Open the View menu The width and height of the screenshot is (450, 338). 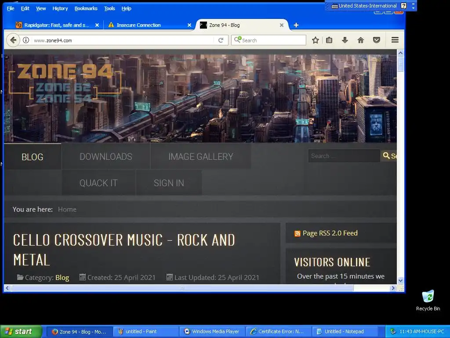tap(41, 8)
